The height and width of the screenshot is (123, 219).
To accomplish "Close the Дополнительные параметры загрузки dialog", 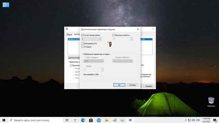I will (138, 29).
